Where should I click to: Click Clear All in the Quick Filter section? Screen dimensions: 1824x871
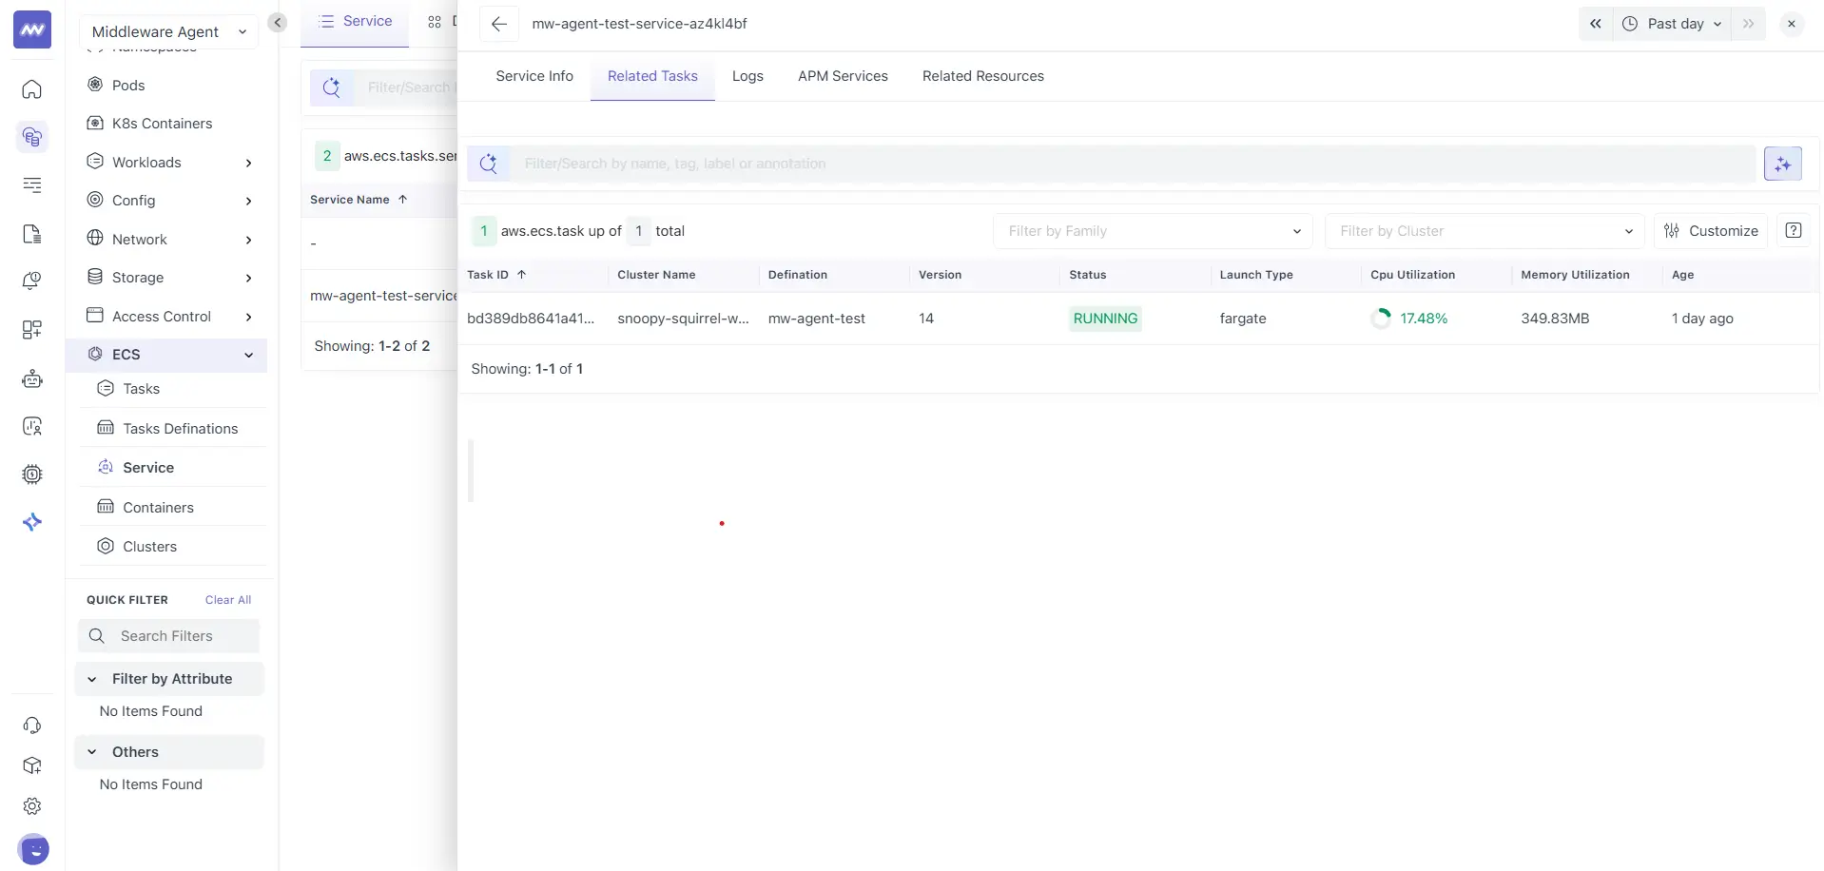point(227,599)
